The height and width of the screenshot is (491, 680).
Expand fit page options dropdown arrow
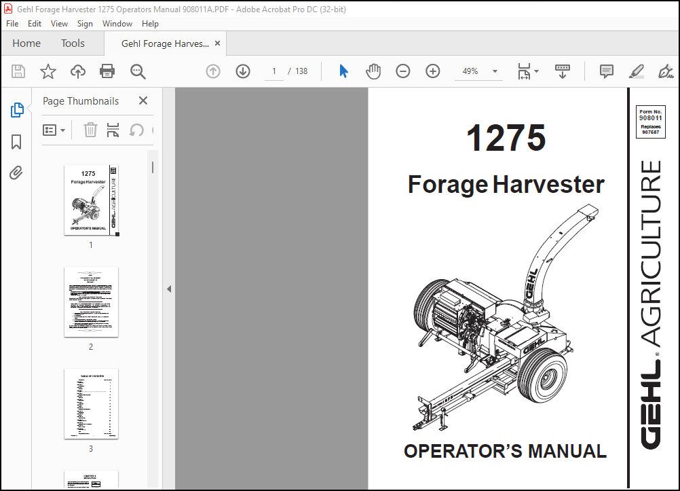pos(536,71)
